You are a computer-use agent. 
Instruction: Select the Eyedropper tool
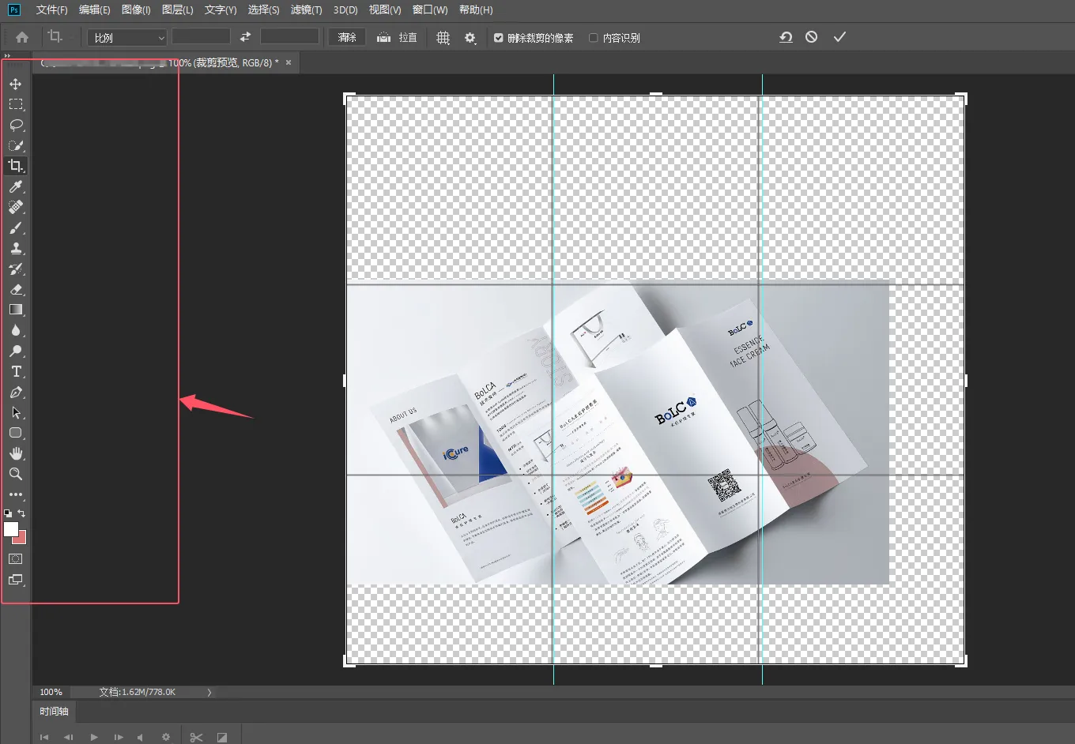(16, 186)
